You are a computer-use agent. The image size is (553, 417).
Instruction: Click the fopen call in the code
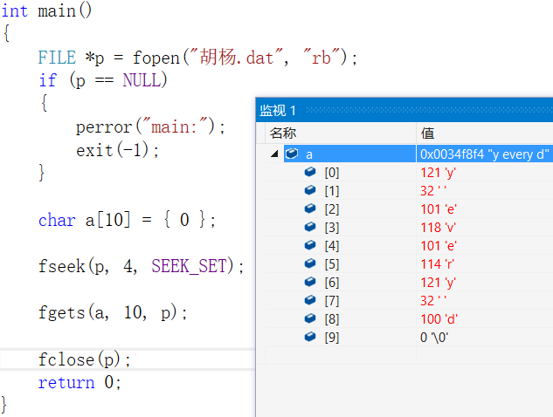[x=156, y=58]
